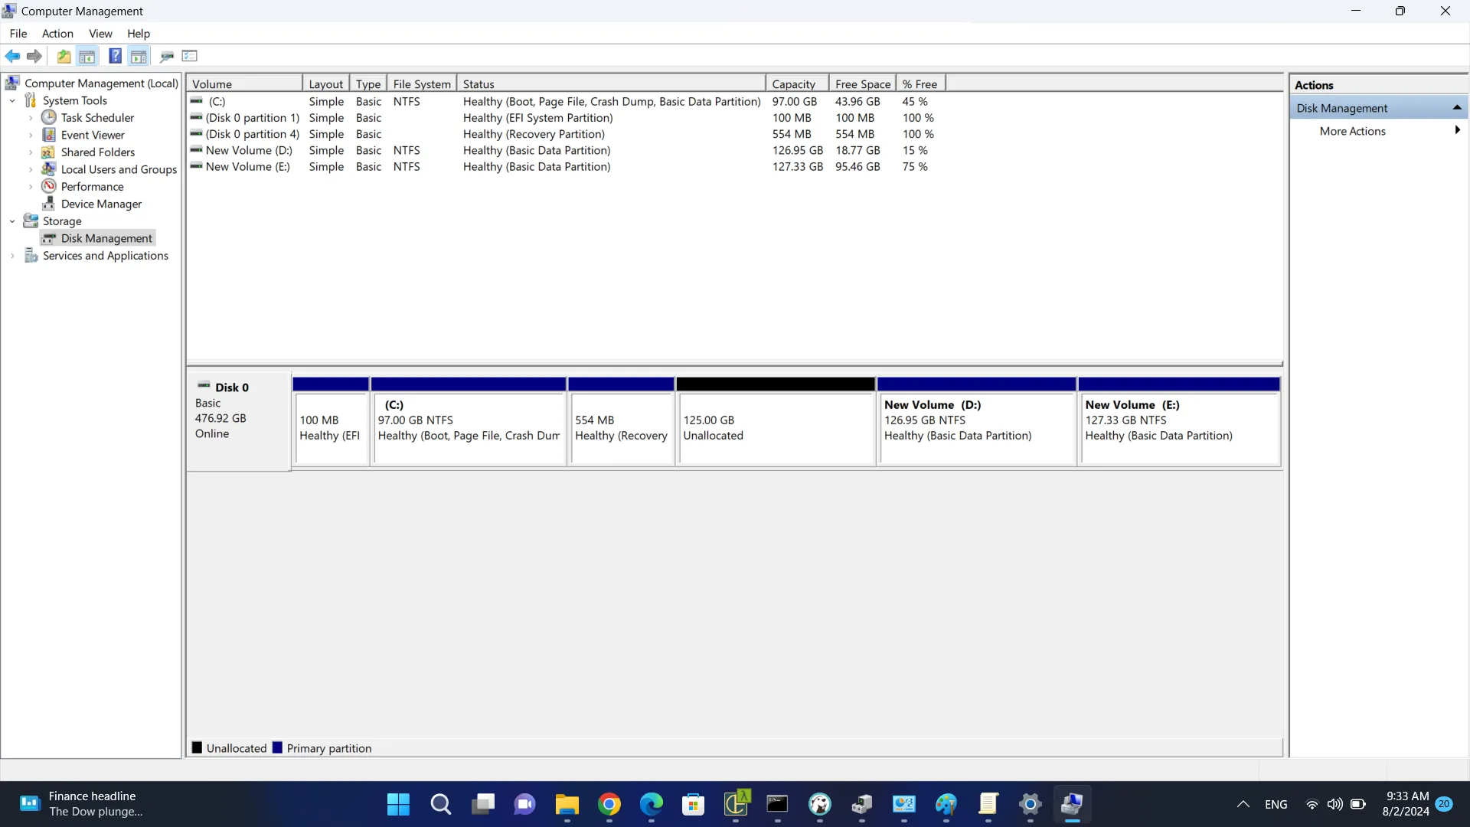The width and height of the screenshot is (1470, 827).
Task: Click the black Unallocated legend swatch
Action: pyautogui.click(x=197, y=748)
